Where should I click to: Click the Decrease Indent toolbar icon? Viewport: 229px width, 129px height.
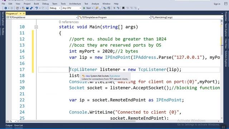click(x=105, y=8)
